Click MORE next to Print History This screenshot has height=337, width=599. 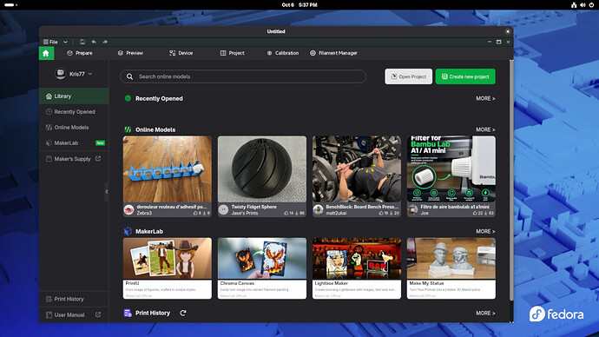tap(485, 314)
